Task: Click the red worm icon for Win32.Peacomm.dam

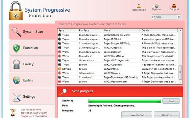Action: (60, 81)
